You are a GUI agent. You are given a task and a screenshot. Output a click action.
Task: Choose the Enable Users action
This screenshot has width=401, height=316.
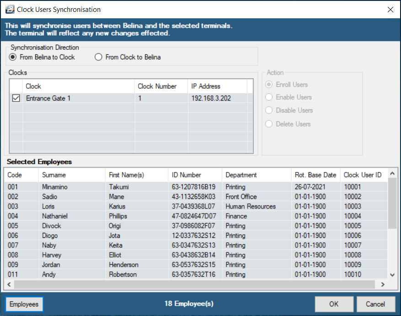[x=289, y=97]
